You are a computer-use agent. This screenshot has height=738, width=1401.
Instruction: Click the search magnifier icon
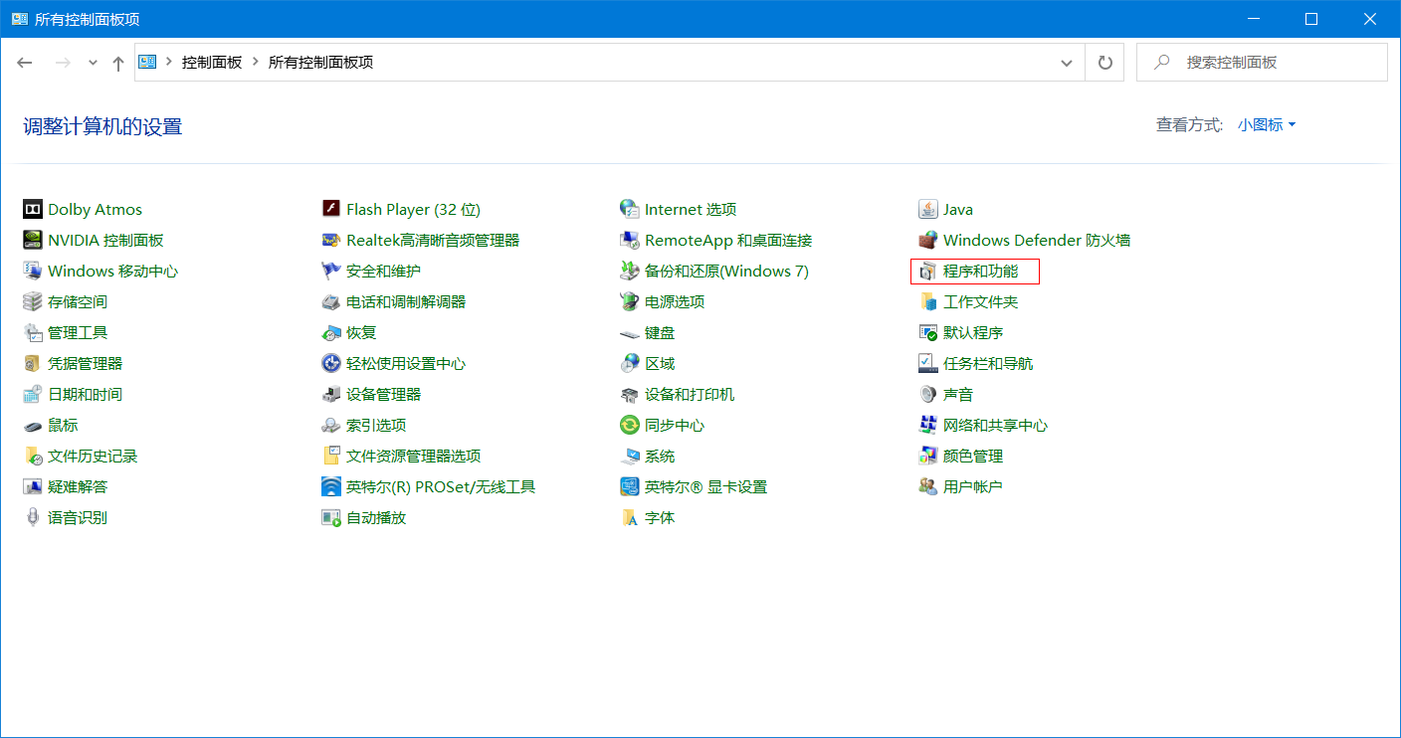point(1161,62)
